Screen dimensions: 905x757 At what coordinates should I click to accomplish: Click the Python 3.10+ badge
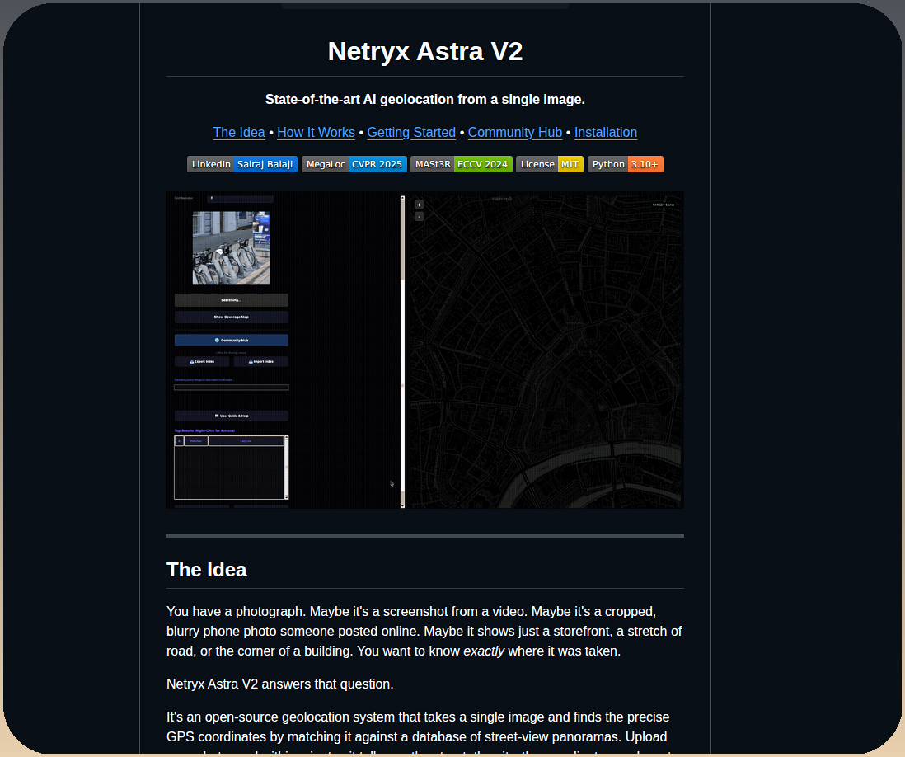pos(625,164)
